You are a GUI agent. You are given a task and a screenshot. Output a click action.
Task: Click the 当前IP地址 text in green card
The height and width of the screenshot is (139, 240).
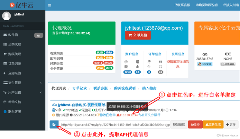71,33
